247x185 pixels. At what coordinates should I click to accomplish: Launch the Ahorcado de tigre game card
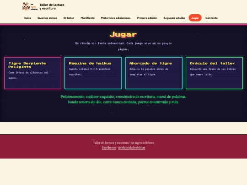pos(154,73)
